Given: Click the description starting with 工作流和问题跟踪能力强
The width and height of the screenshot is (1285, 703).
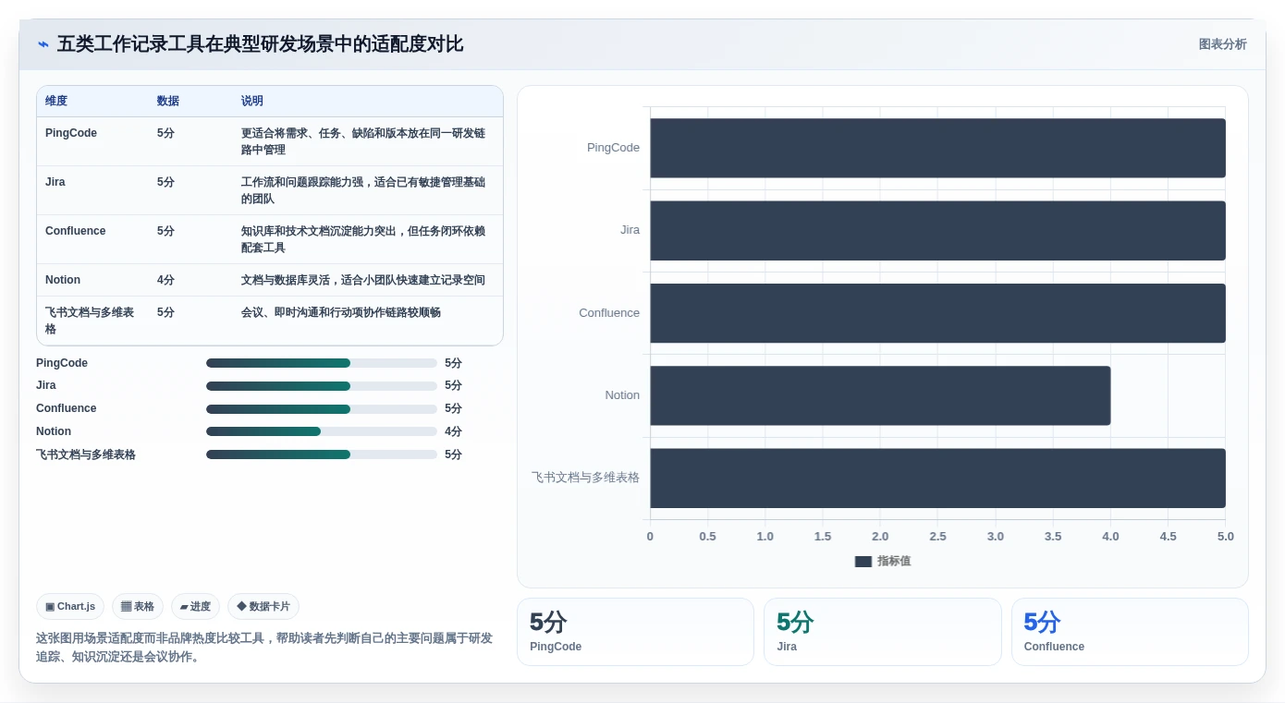Looking at the screenshot, I should (363, 190).
